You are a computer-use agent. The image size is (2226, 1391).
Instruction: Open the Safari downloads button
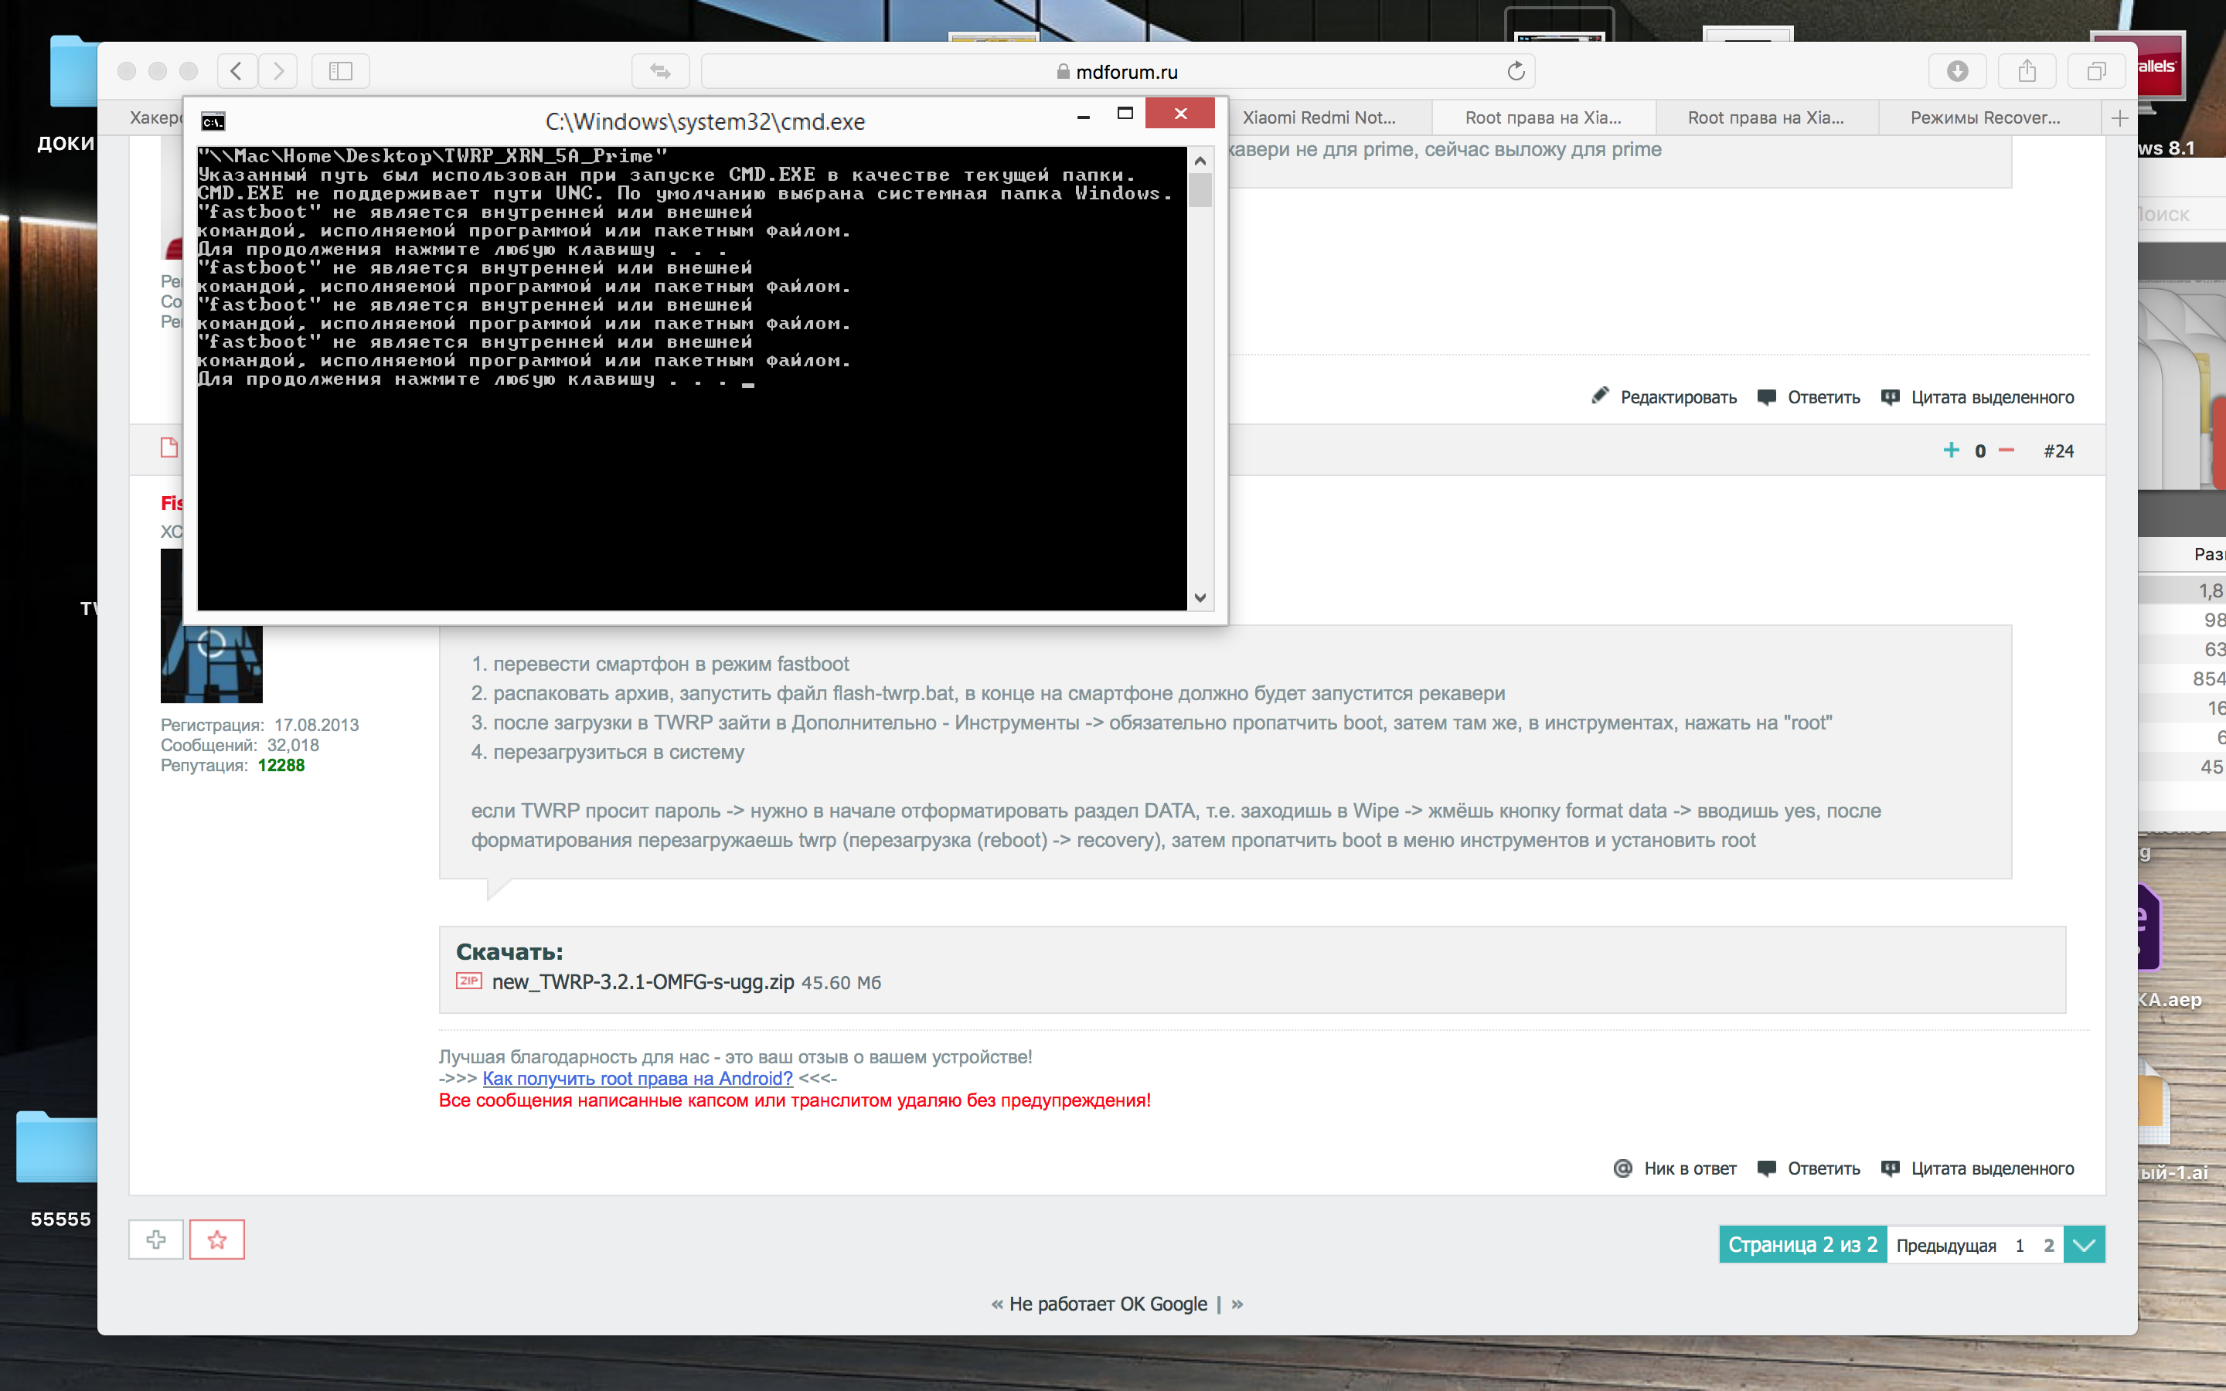tap(1956, 71)
